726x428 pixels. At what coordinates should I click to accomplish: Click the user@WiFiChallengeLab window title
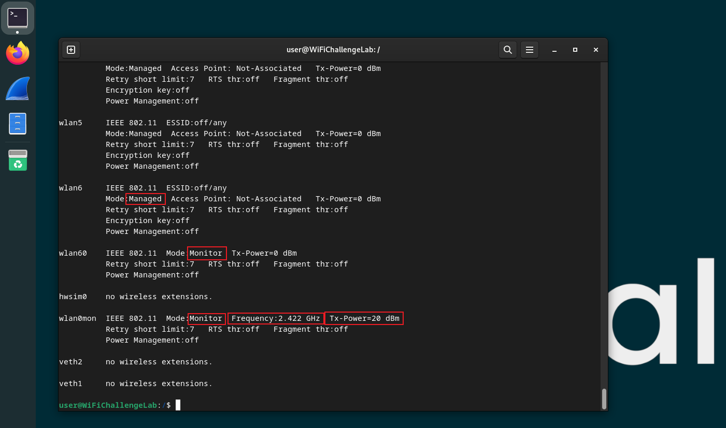(x=333, y=50)
